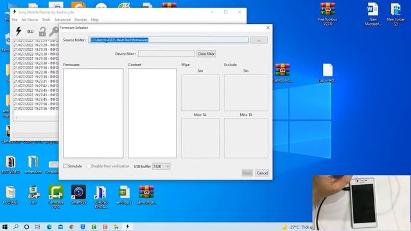Click the Flash button in Firmware Selector
The width and height of the screenshot is (411, 231).
247,173
